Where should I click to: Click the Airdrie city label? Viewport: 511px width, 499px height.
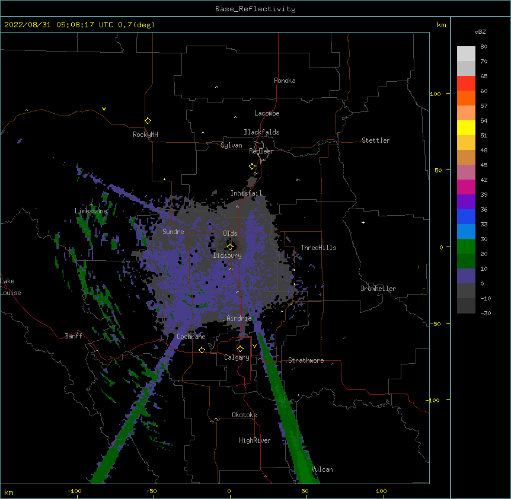click(239, 318)
